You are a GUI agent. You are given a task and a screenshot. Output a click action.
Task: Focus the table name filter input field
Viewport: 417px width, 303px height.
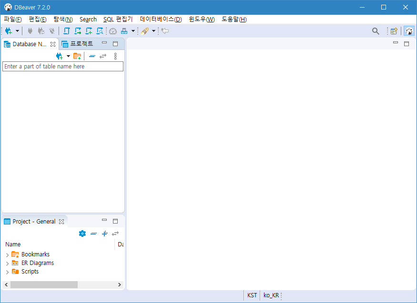(63, 66)
